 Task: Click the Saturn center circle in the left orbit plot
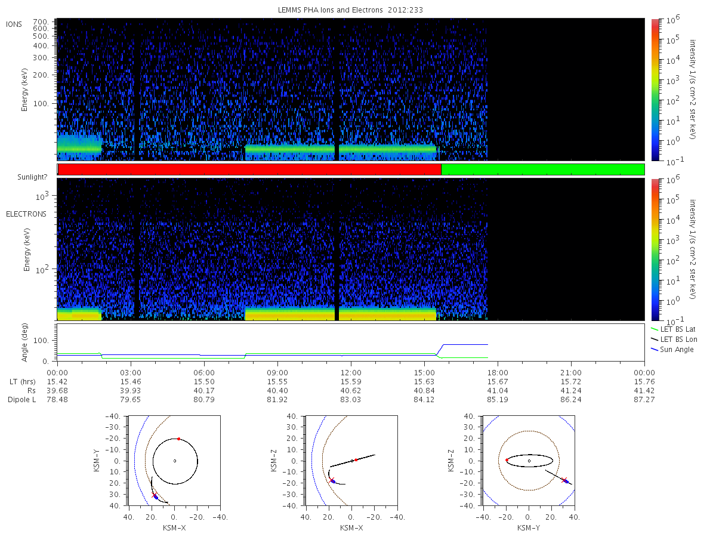point(174,461)
